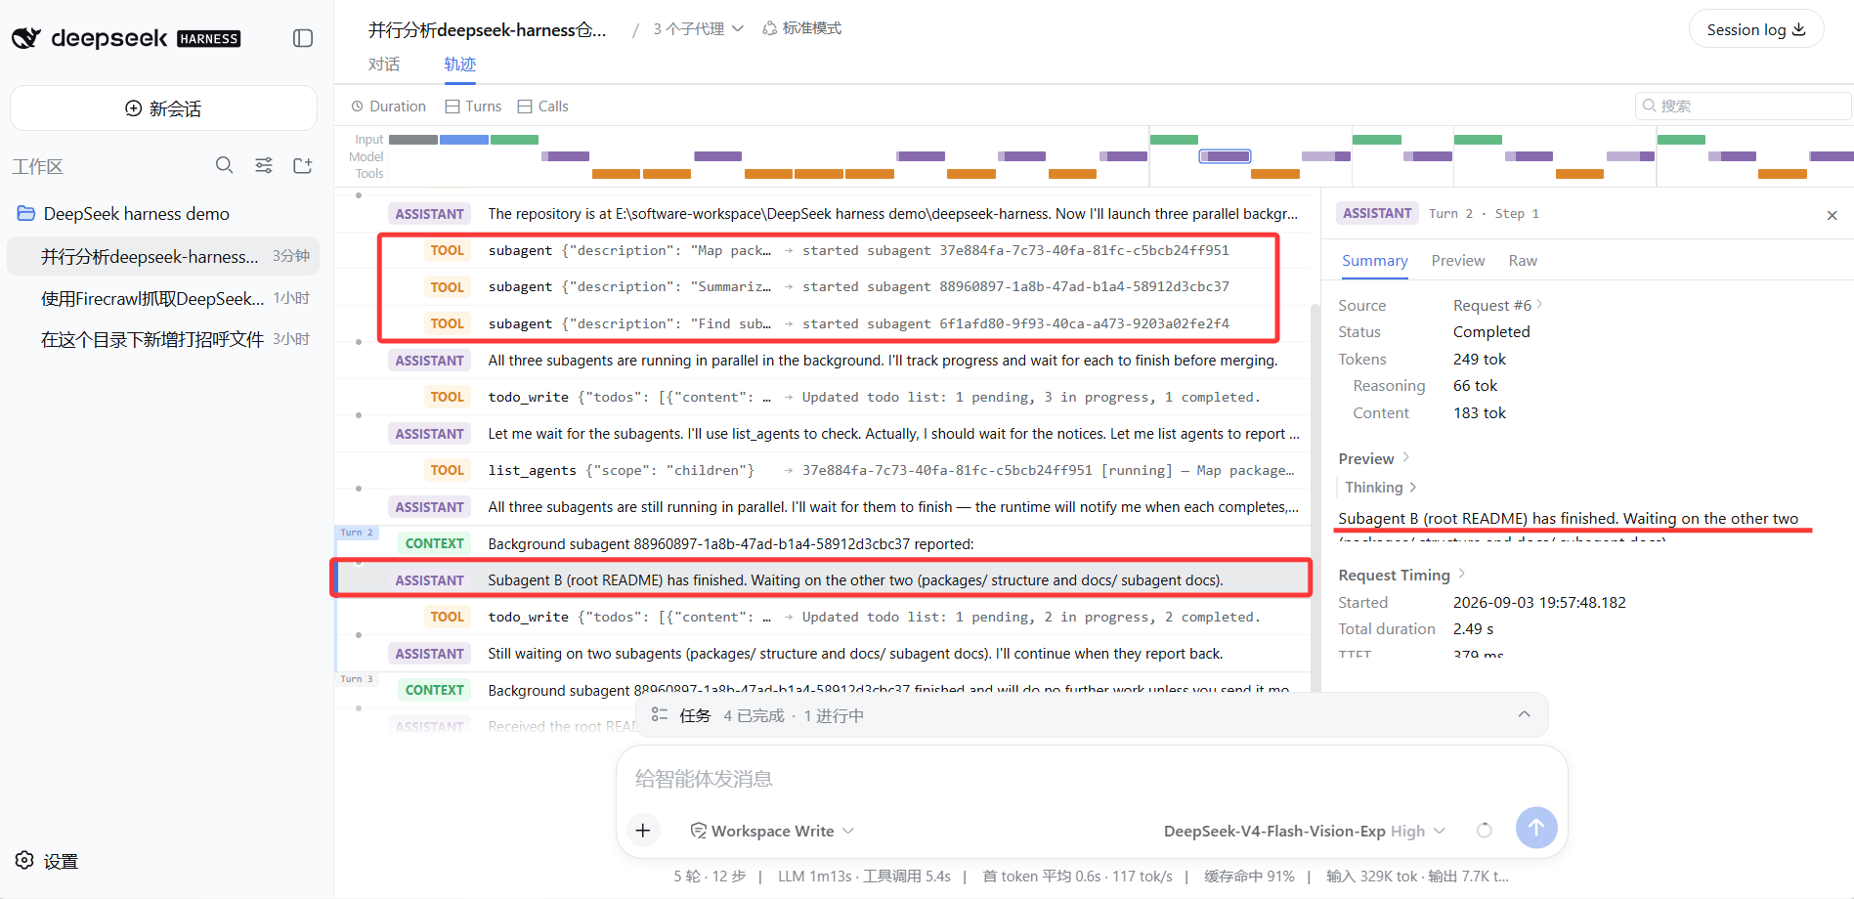Expand 3 个子代理 dropdown

[698, 29]
